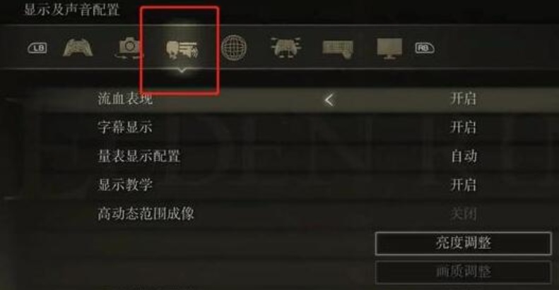Open the monitor graphics tab icon
Screen dimensions: 559x290
[x=389, y=49]
